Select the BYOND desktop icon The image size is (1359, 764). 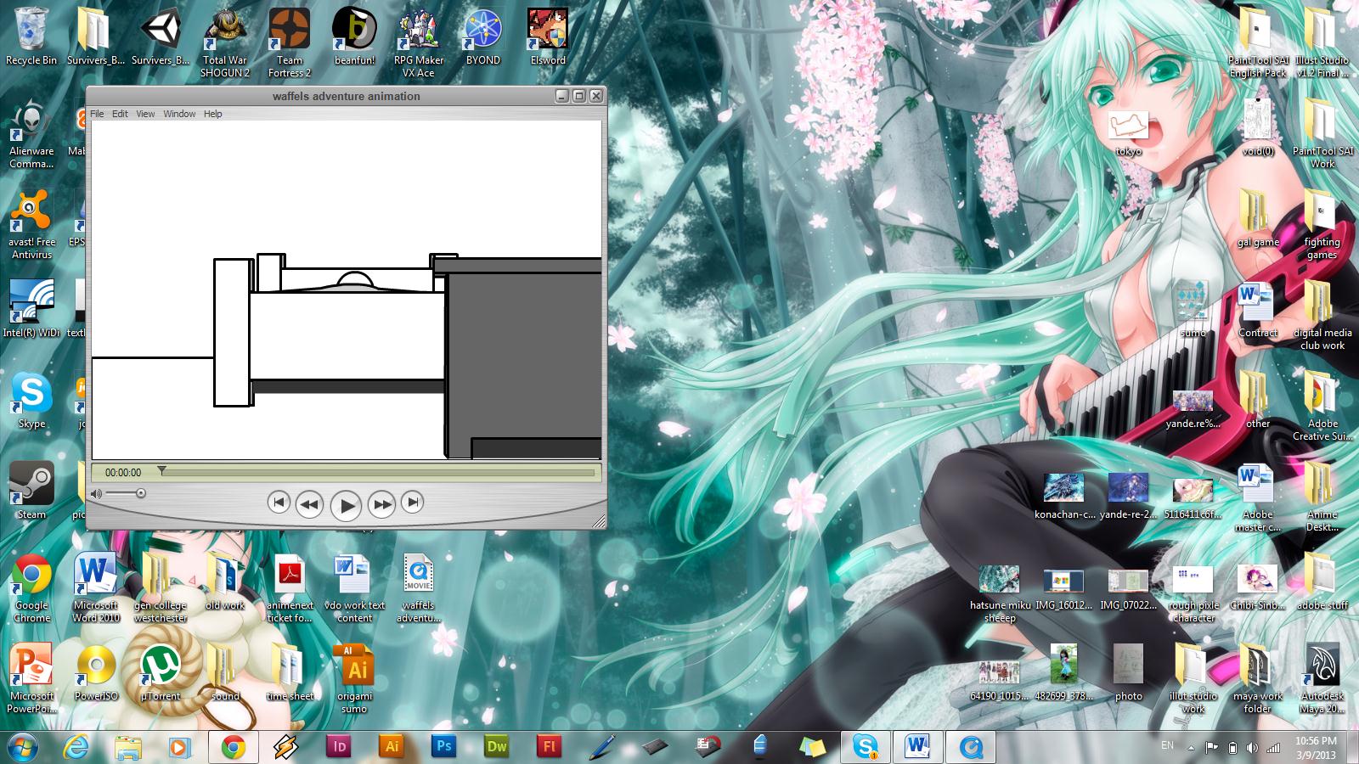point(483,37)
